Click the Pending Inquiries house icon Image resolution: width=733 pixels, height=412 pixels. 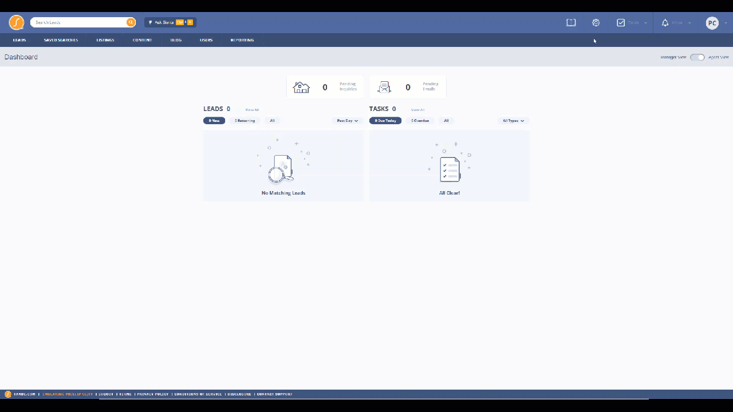tap(301, 87)
